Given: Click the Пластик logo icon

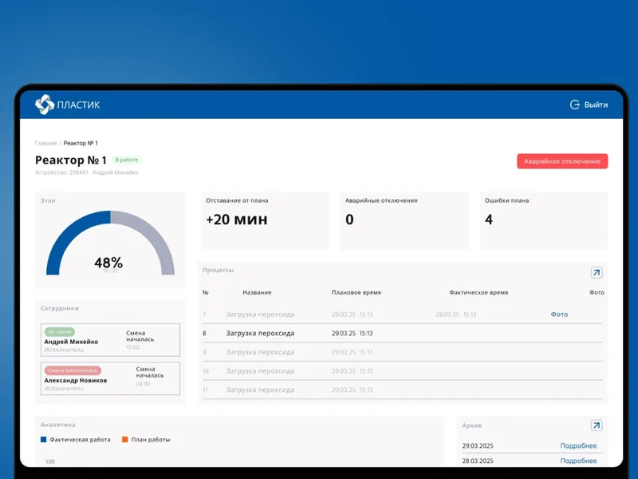Looking at the screenshot, I should pyautogui.click(x=45, y=105).
